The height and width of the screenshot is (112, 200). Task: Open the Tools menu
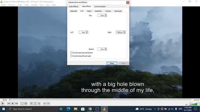tap(42, 5)
